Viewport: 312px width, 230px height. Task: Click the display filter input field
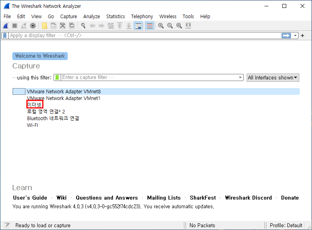pyautogui.click(x=145, y=36)
